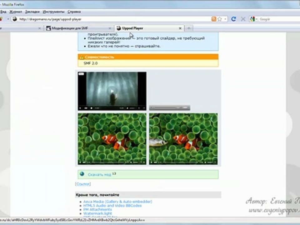The width and height of the screenshot is (300, 225).
Task: Click the right clownfish player play icon
Action: pyautogui.click(x=151, y=162)
